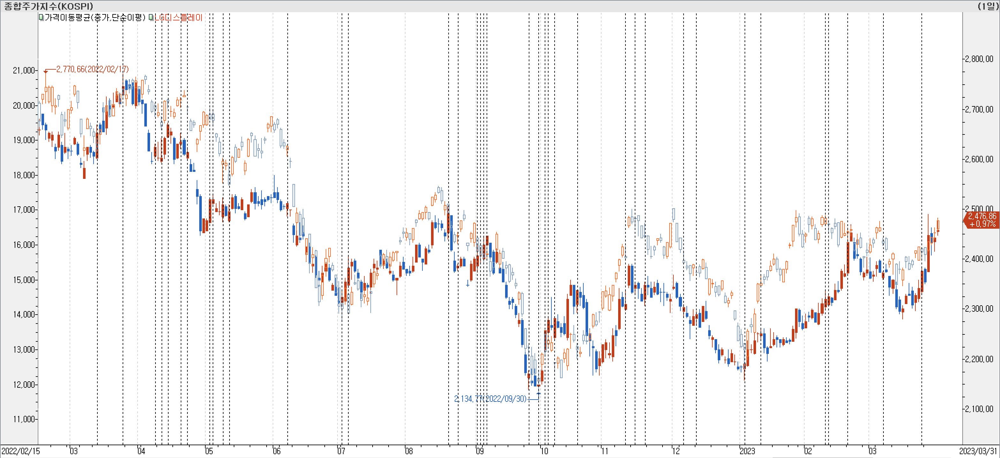Click the green legend icon before 가격이동평균

pos(41,18)
